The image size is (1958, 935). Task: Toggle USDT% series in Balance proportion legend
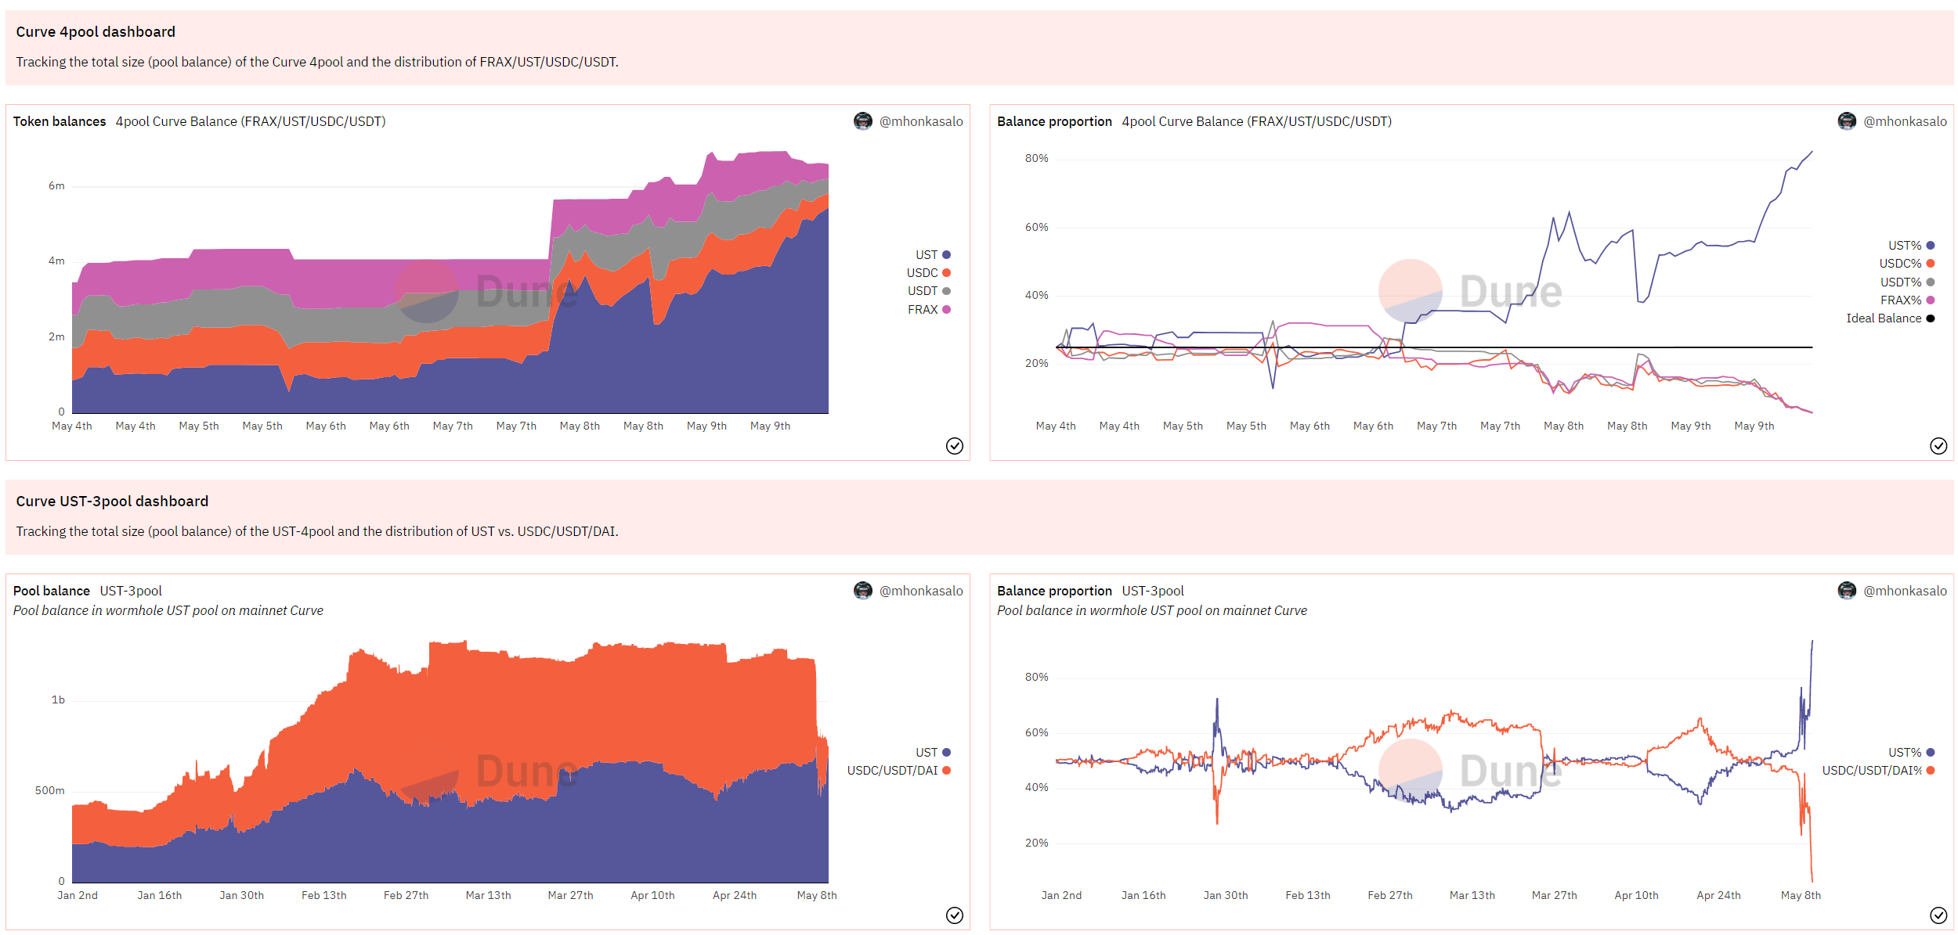(x=1900, y=282)
